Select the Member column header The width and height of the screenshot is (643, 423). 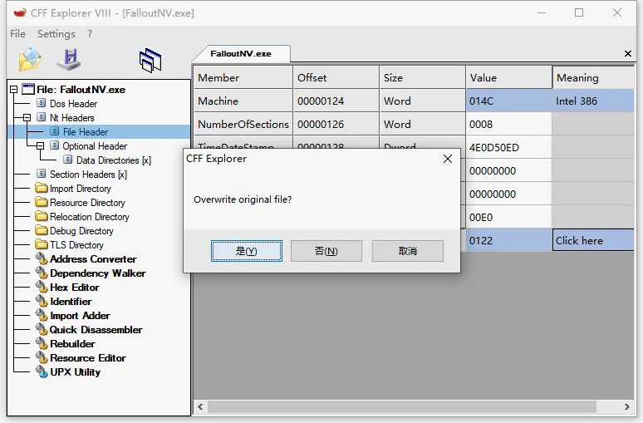(x=243, y=77)
